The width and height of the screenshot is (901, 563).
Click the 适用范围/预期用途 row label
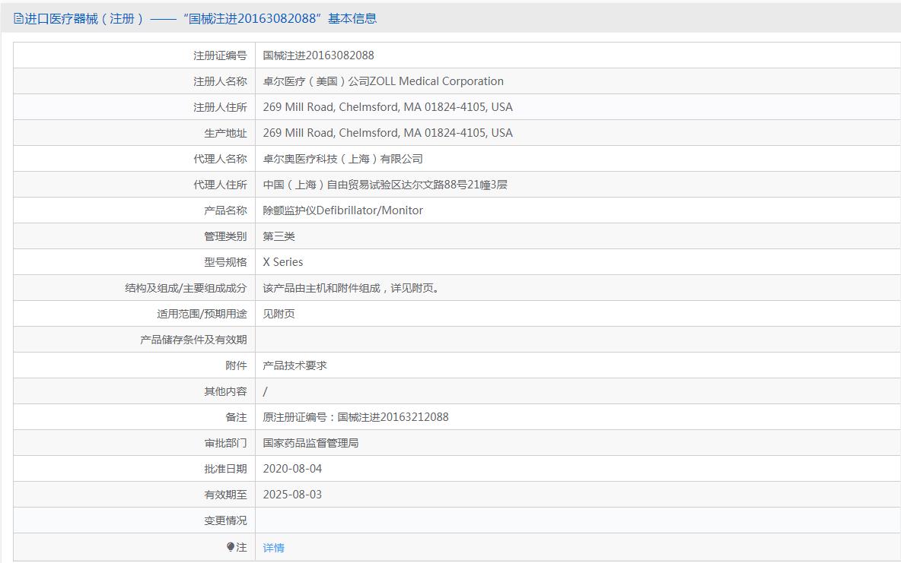pyautogui.click(x=202, y=314)
